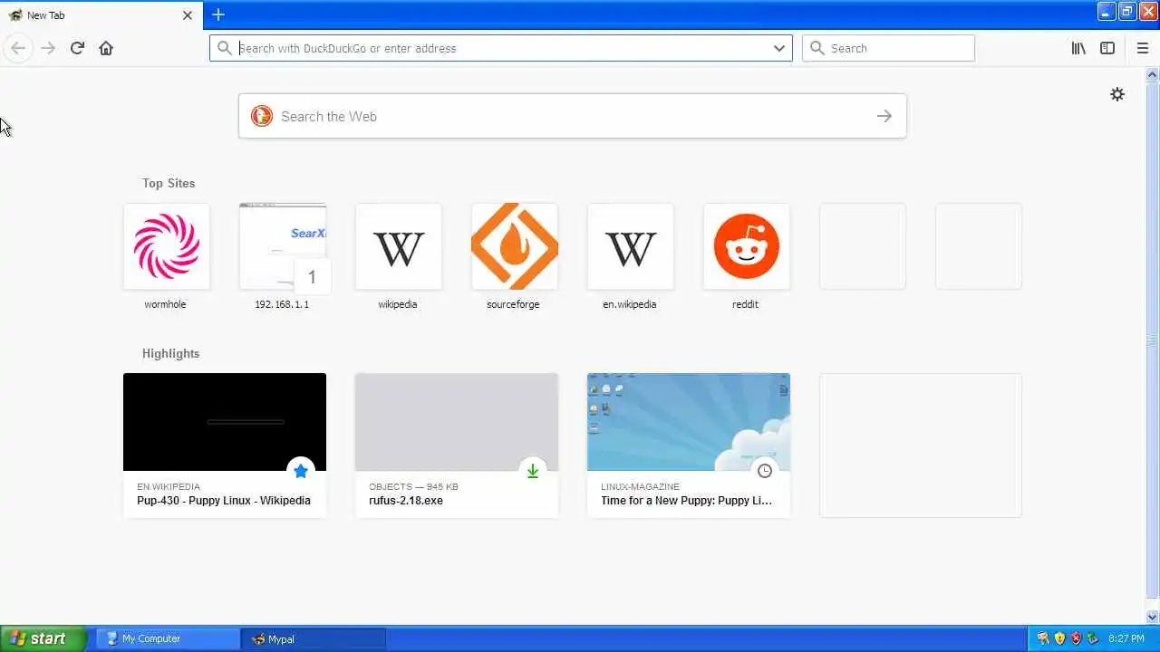Go back to the previous page
This screenshot has height=652, width=1160.
(18, 48)
